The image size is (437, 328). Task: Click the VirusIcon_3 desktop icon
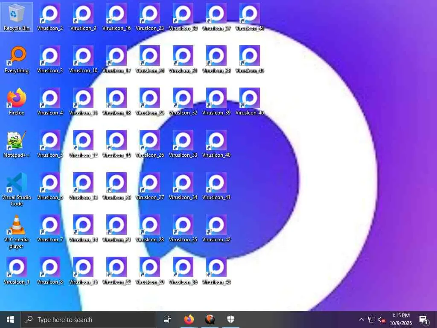coord(50,59)
